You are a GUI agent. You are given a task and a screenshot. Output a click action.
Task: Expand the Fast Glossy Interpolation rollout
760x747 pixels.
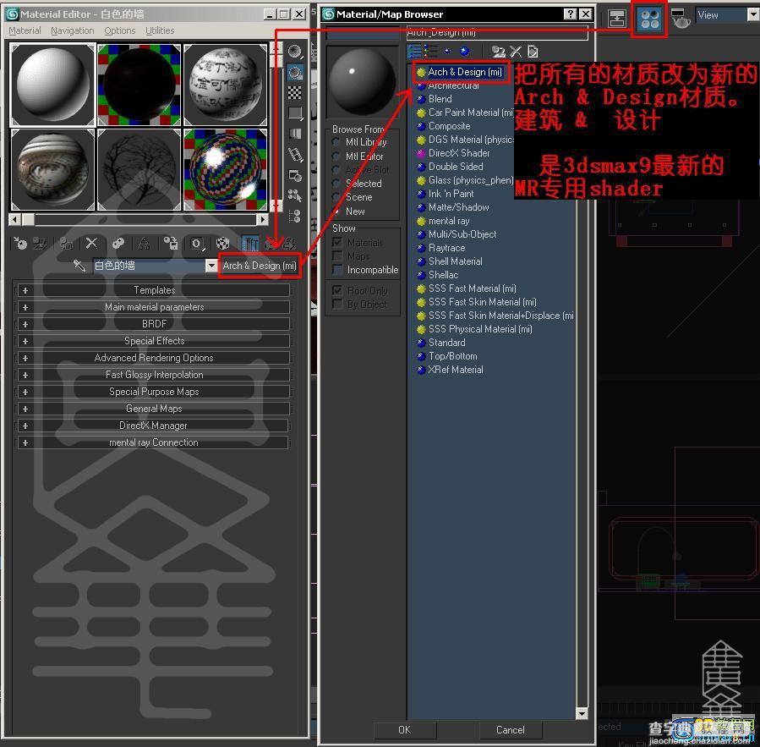coord(154,375)
